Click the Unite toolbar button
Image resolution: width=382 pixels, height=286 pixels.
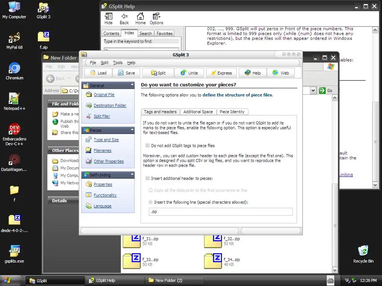coord(189,73)
